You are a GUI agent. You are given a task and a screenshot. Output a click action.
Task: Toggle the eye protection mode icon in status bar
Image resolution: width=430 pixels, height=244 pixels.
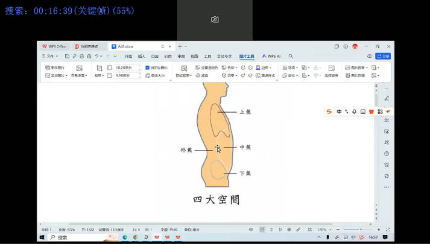251,230
